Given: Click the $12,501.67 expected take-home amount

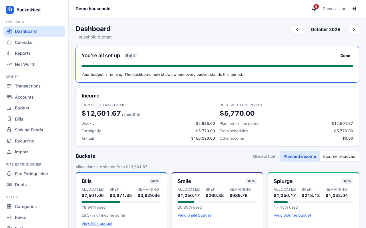Looking at the screenshot, I should point(101,113).
